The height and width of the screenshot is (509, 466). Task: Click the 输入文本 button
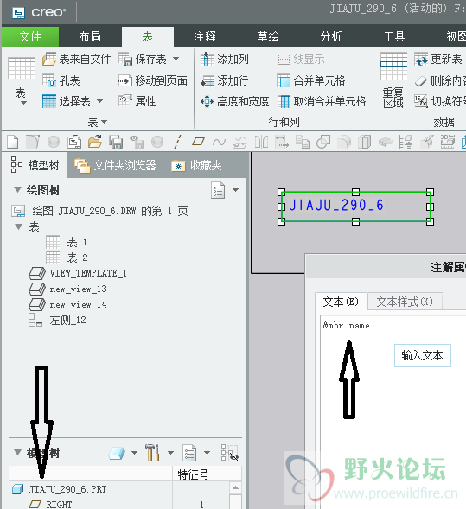[x=423, y=355]
